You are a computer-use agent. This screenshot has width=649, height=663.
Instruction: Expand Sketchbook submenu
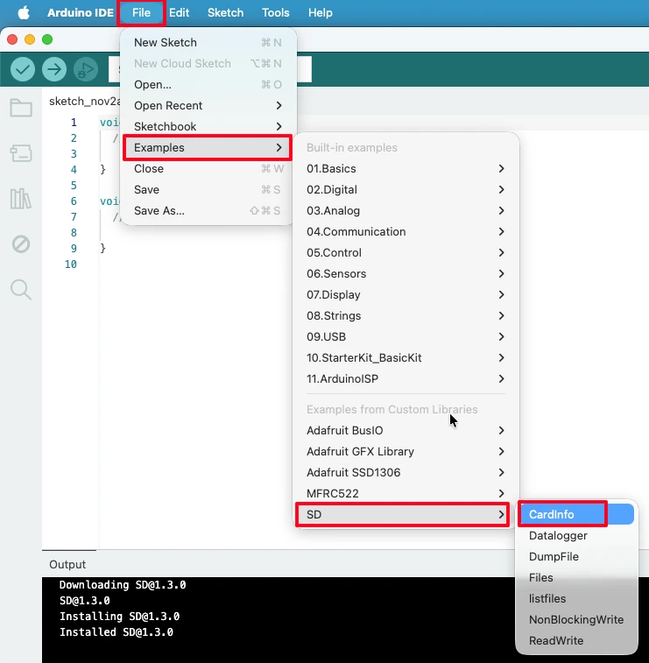[x=208, y=126]
